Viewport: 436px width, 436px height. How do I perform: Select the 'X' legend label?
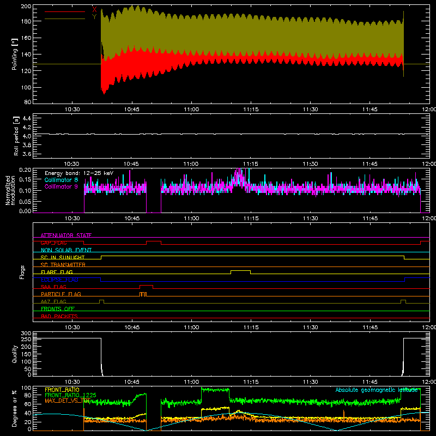pos(94,10)
